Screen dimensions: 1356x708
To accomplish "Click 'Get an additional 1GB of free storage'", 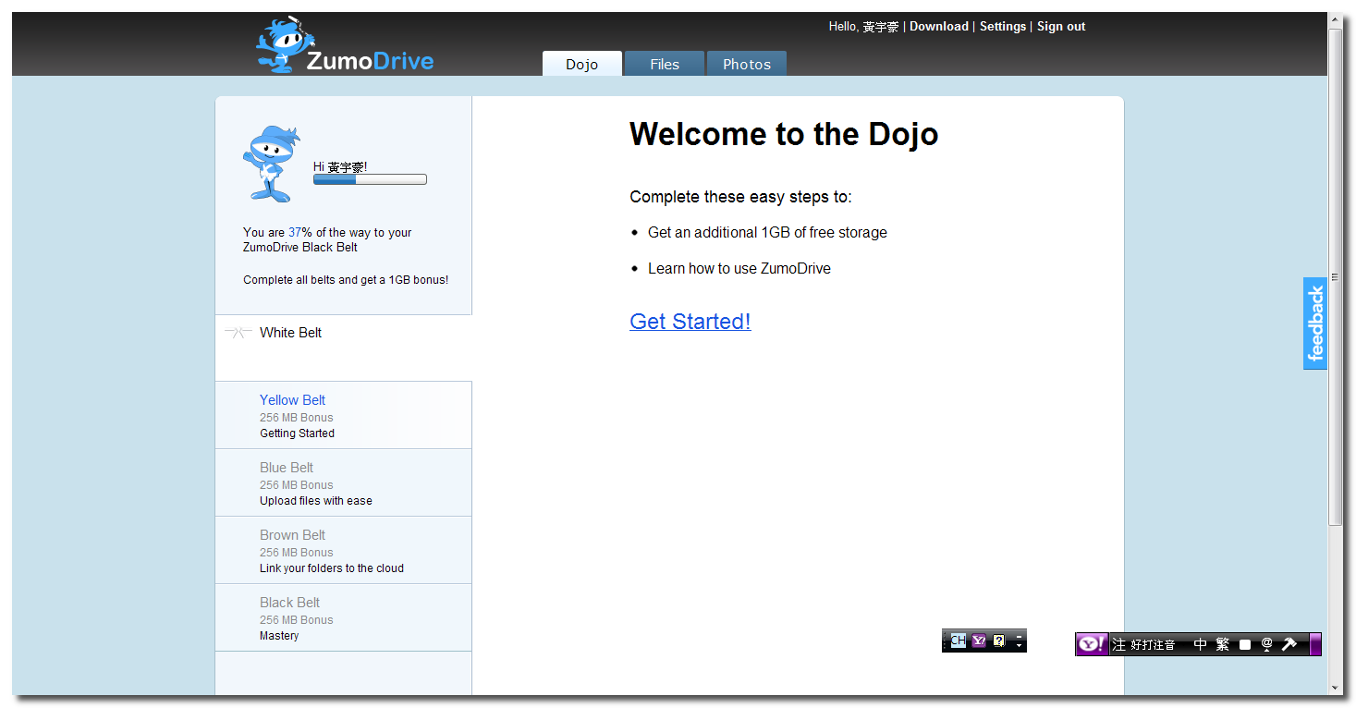I will click(767, 232).
